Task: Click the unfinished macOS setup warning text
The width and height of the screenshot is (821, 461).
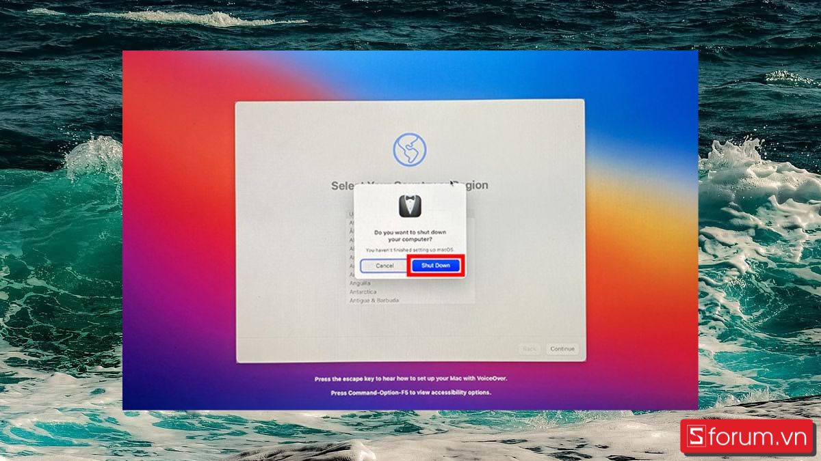Action: 410,250
